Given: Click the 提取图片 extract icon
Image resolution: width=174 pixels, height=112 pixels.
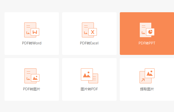Looking at the screenshot, I should click(x=147, y=76).
